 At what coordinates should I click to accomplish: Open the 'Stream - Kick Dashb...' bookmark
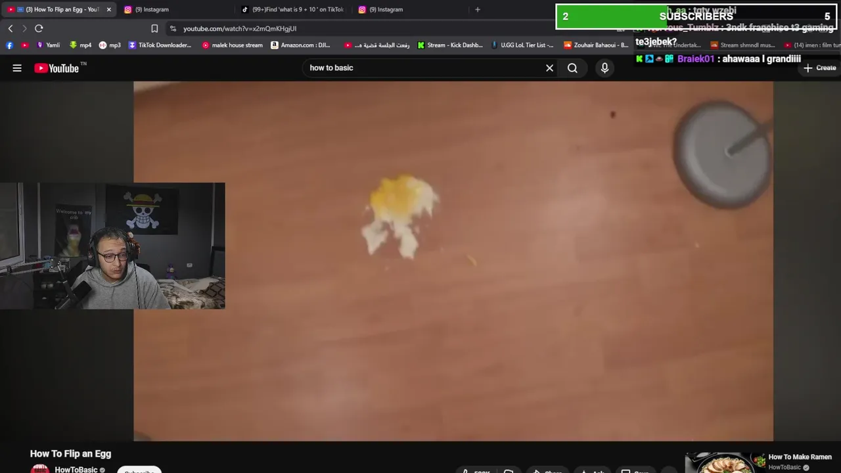pos(450,45)
